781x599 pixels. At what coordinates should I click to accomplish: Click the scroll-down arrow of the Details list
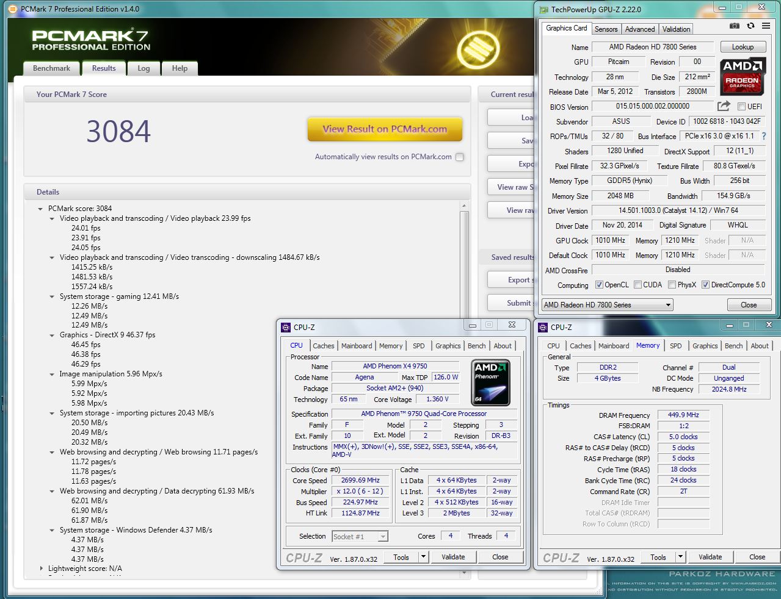[x=465, y=573]
